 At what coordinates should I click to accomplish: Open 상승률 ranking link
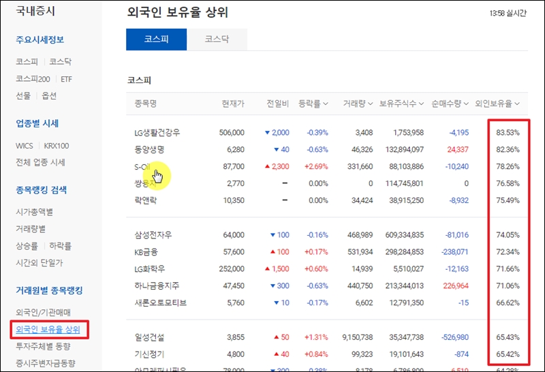pyautogui.click(x=27, y=246)
